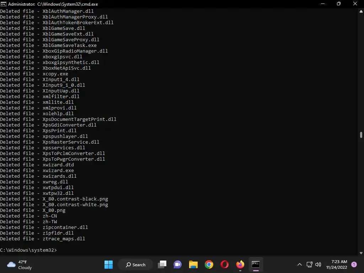Restore down the Command Prompt window
Image resolution: width=364 pixels, height=273 pixels.
click(x=339, y=4)
